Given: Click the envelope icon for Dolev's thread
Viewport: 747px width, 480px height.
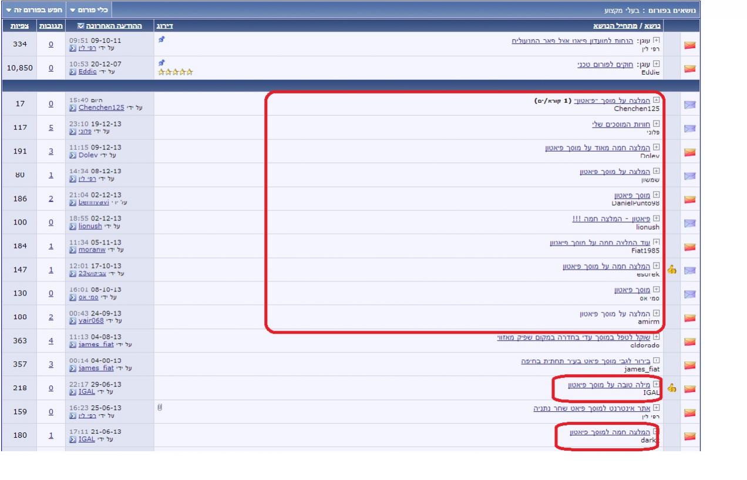Looking at the screenshot, I should coord(689,152).
